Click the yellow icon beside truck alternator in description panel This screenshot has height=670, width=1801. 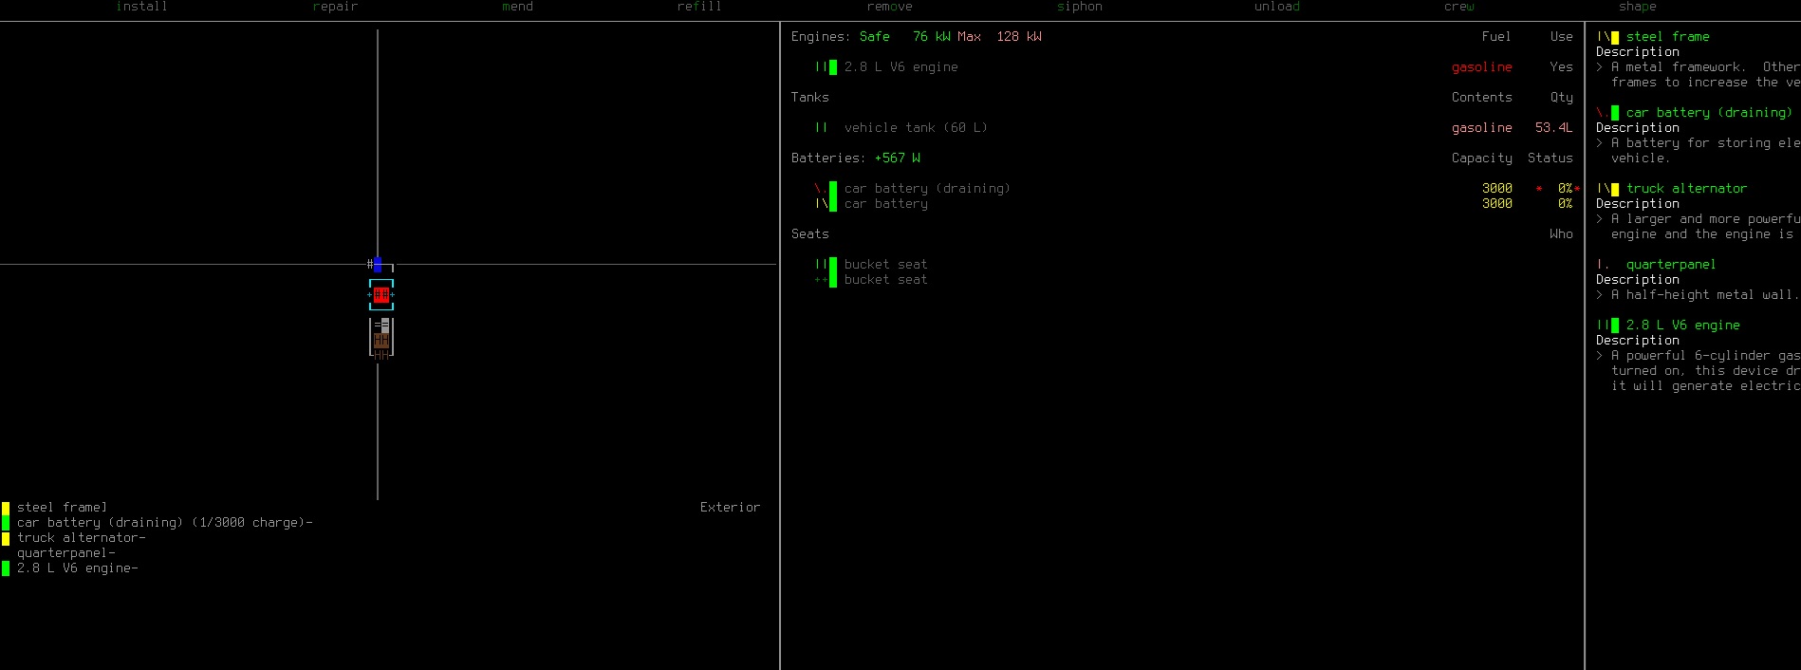coord(1615,189)
